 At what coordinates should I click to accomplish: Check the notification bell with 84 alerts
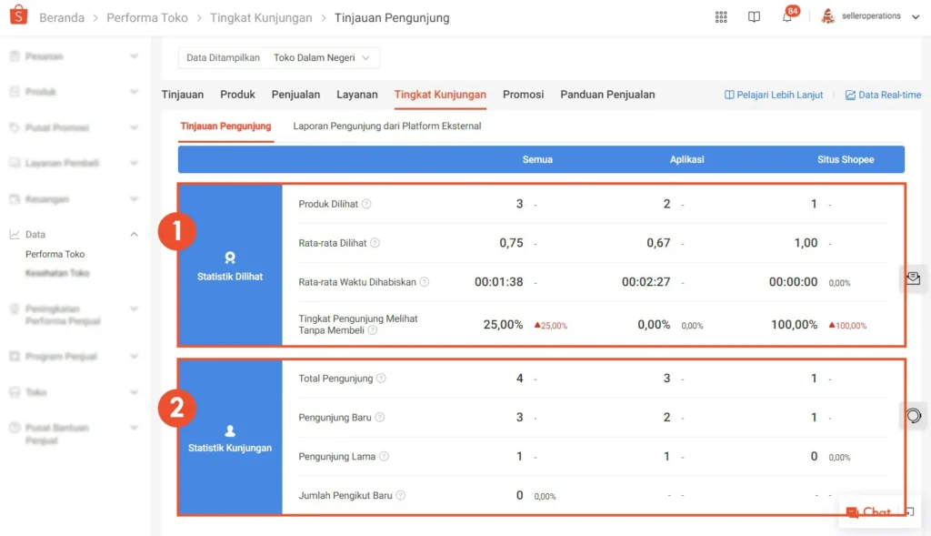tap(787, 18)
